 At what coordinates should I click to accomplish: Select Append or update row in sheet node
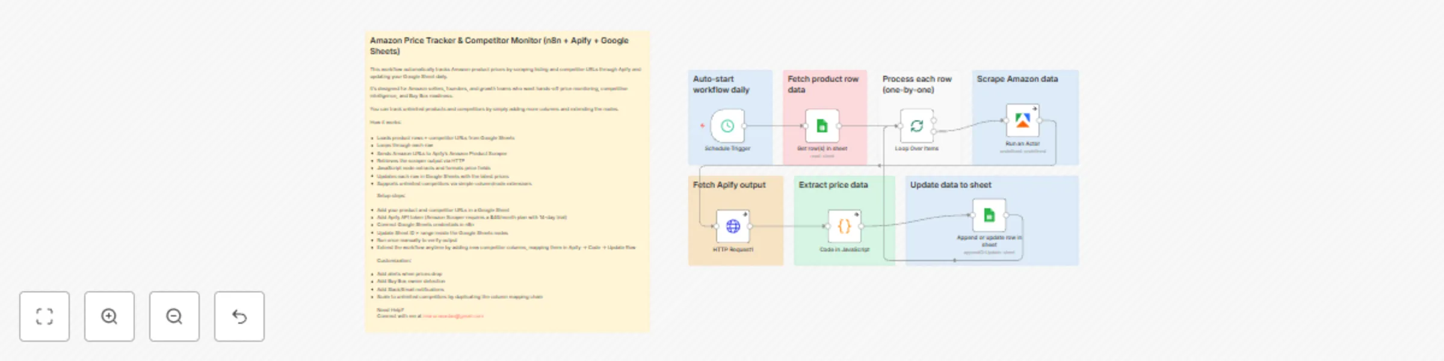pos(989,215)
